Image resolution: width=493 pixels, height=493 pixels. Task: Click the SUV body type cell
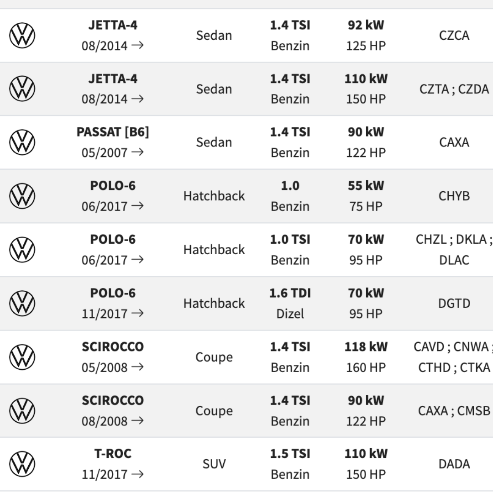click(214, 464)
